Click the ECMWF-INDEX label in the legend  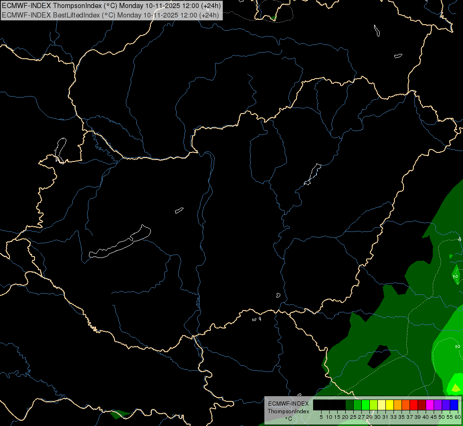click(288, 404)
